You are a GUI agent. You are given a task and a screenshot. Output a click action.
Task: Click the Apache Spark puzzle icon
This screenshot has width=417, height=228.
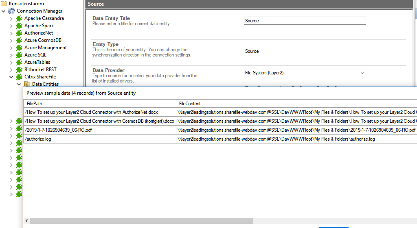[19, 26]
